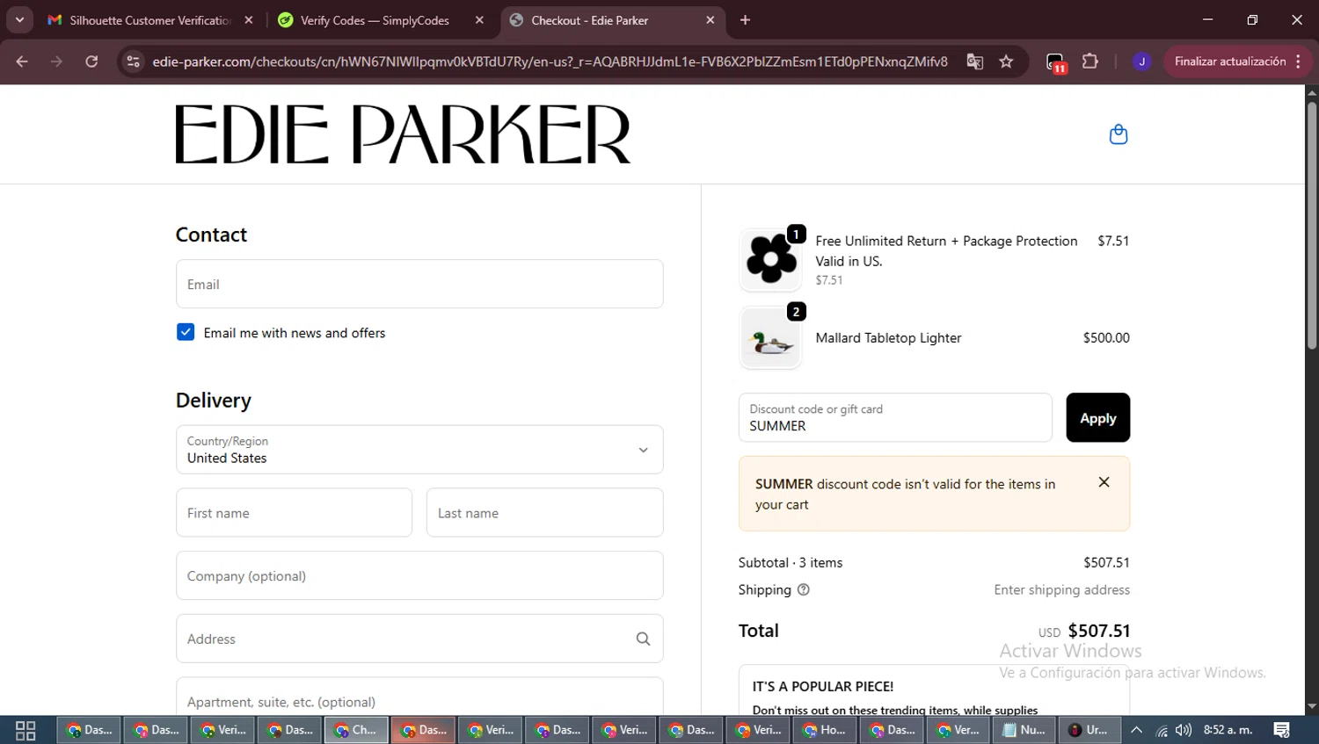Dismiss the SUMMER invalid code message

[x=1104, y=482]
